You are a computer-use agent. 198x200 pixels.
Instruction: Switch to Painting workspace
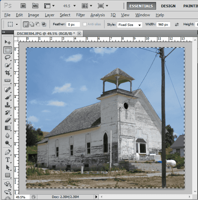click(x=190, y=6)
